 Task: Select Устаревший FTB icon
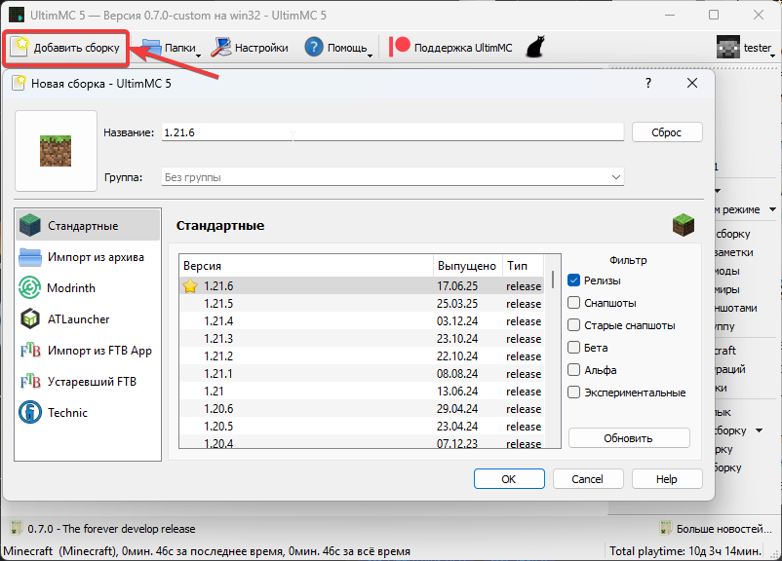(x=30, y=382)
